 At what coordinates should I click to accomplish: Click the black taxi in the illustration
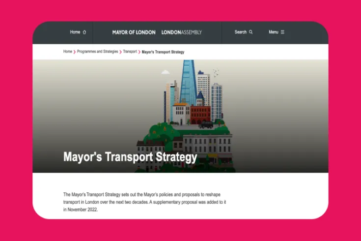[206, 125]
